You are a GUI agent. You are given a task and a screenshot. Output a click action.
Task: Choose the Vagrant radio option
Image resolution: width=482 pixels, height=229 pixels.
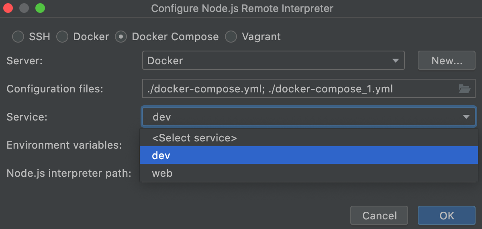point(231,37)
